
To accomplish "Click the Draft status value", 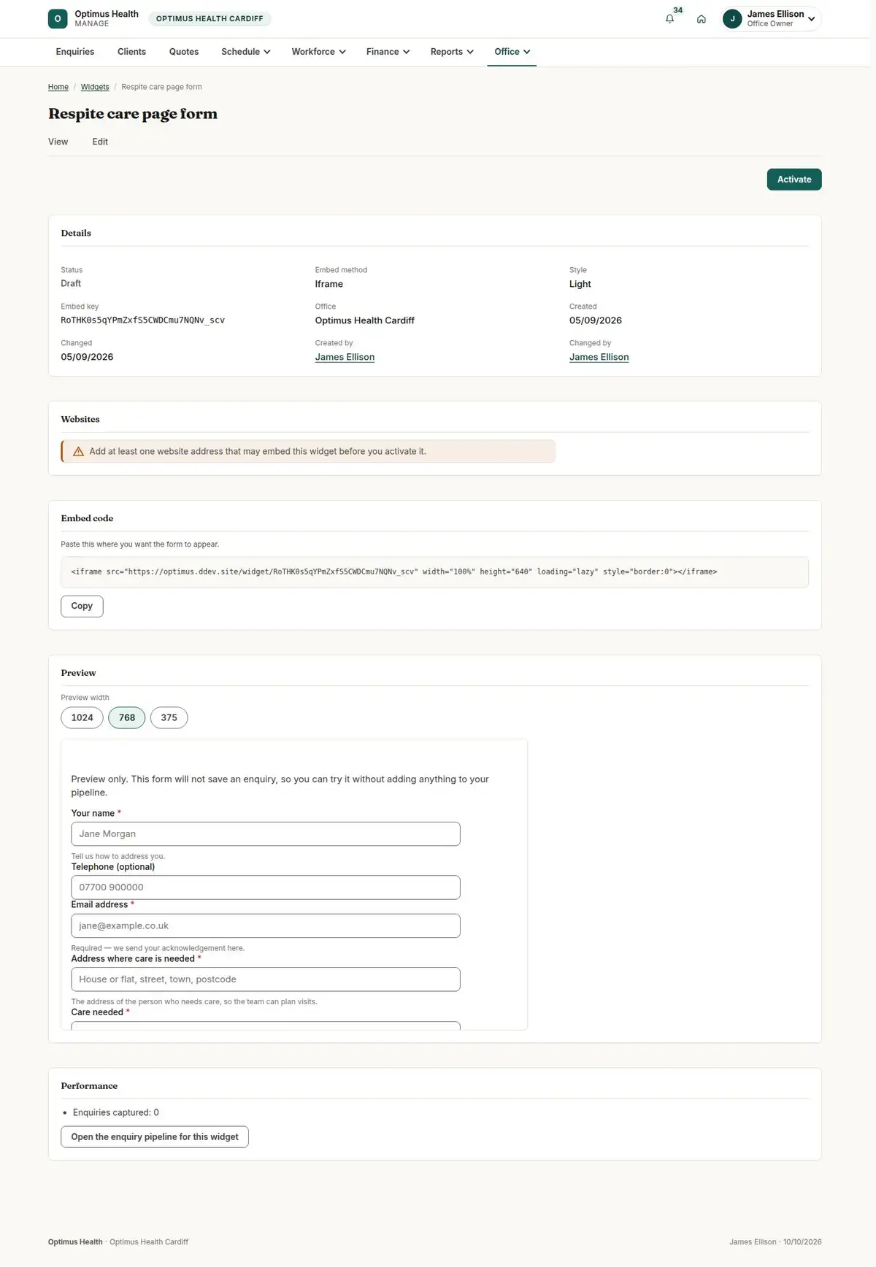I will [x=71, y=283].
